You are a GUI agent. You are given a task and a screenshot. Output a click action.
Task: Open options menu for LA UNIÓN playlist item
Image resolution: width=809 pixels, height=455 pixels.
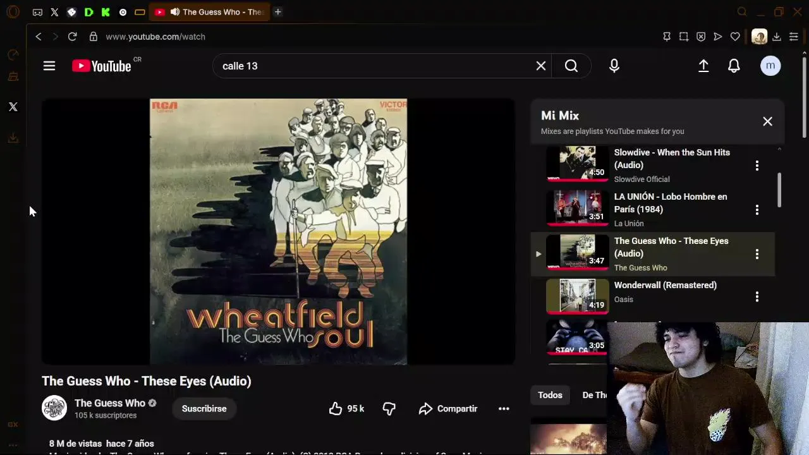pyautogui.click(x=757, y=210)
